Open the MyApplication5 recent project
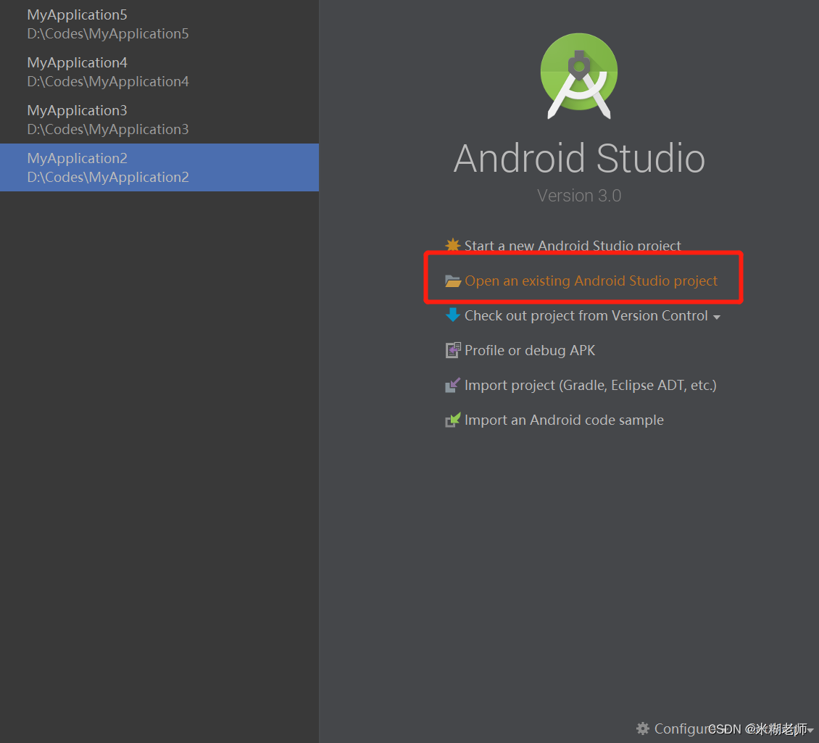 (x=159, y=24)
